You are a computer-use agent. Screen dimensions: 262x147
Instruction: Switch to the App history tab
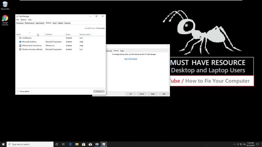tap(40, 23)
